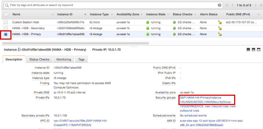Viewport: 263px width, 129px height.
Task: Click the create alarm icon for Custom Bastion Host
Action: (x=220, y=22)
